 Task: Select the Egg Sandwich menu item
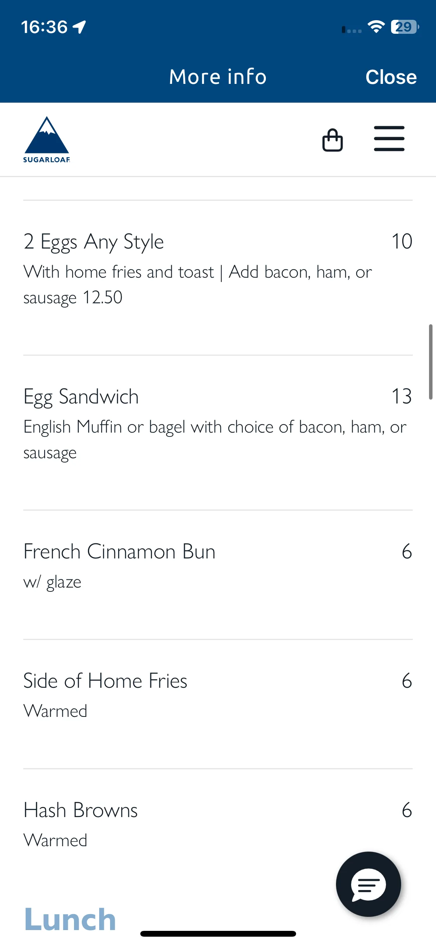[218, 433]
